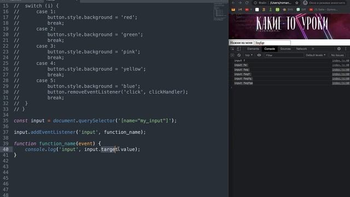Place cursor on line number 40
Image resolution: width=350 pixels, height=197 pixels.
5,149
